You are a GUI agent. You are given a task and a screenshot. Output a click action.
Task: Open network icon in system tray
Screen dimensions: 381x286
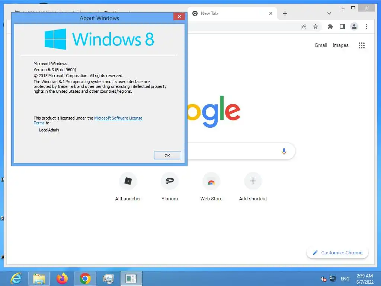(x=332, y=279)
